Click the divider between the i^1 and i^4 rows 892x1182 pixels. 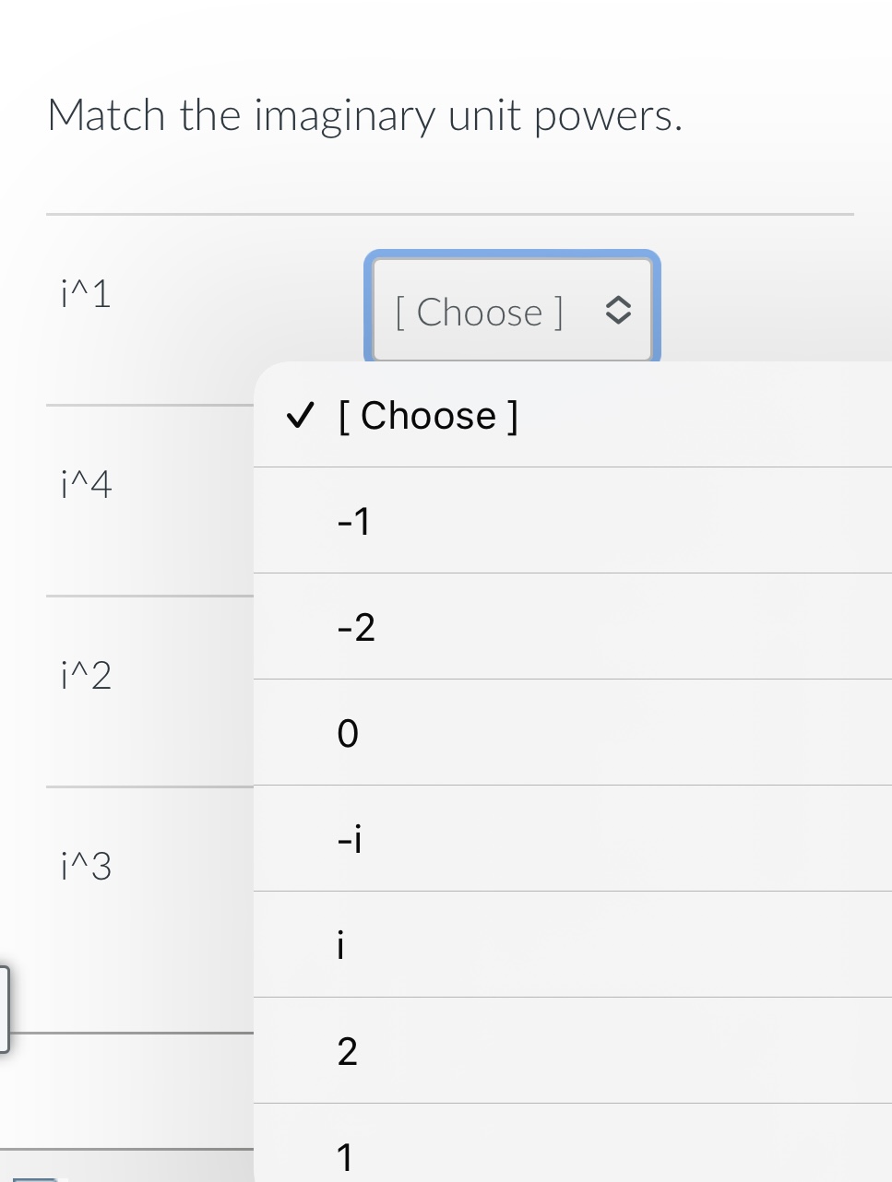click(x=149, y=404)
